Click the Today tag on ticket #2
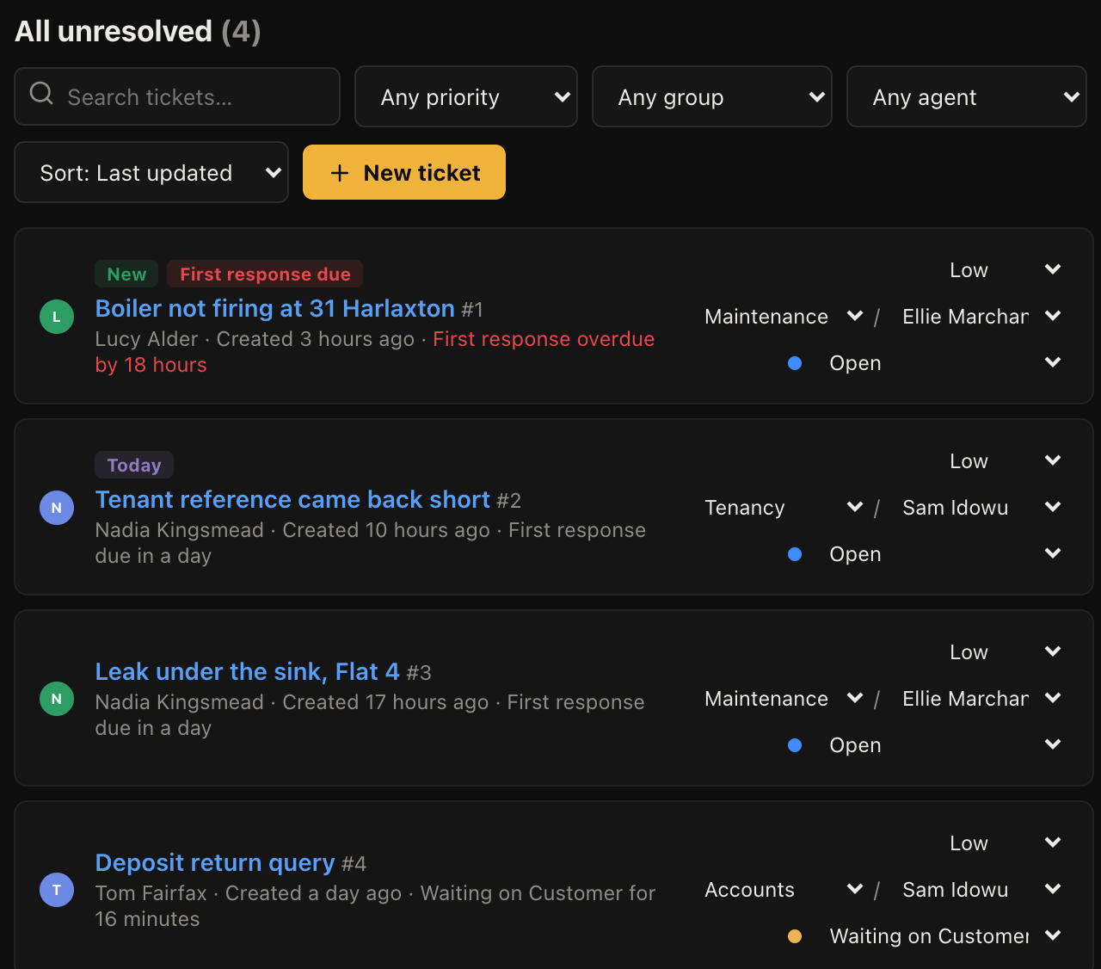Screen dimensions: 1101x969 [x=134, y=465]
